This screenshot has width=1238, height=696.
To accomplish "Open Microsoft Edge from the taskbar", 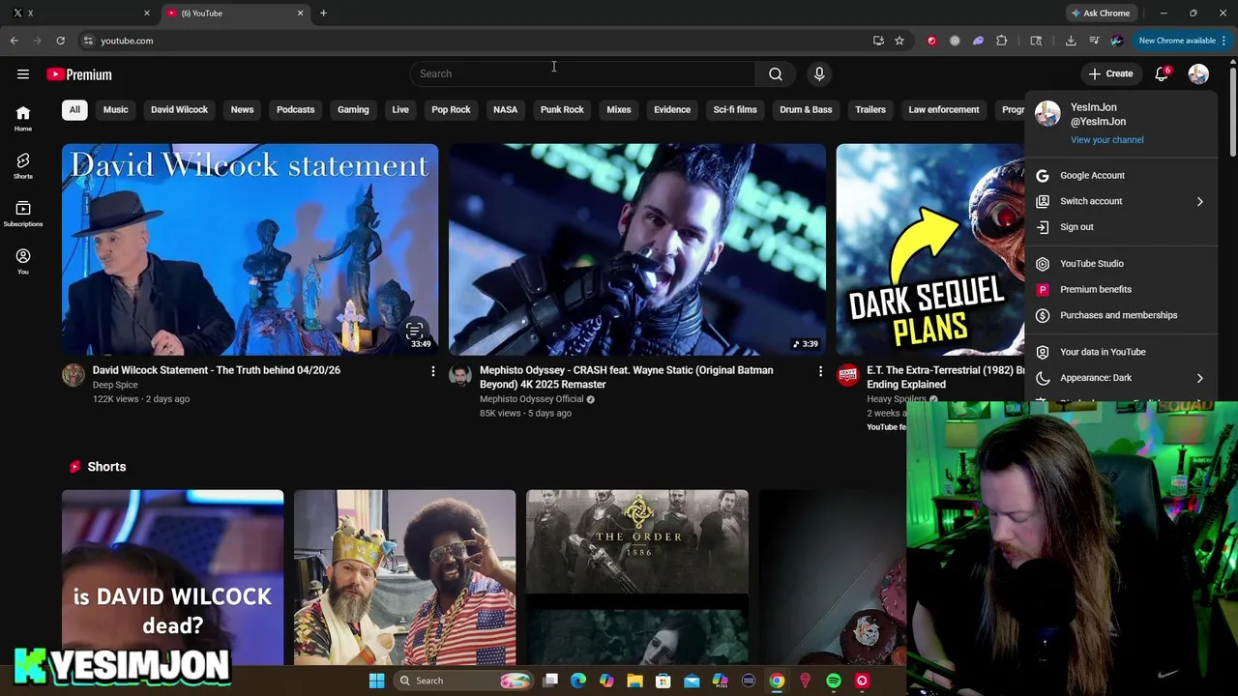I will (578, 681).
